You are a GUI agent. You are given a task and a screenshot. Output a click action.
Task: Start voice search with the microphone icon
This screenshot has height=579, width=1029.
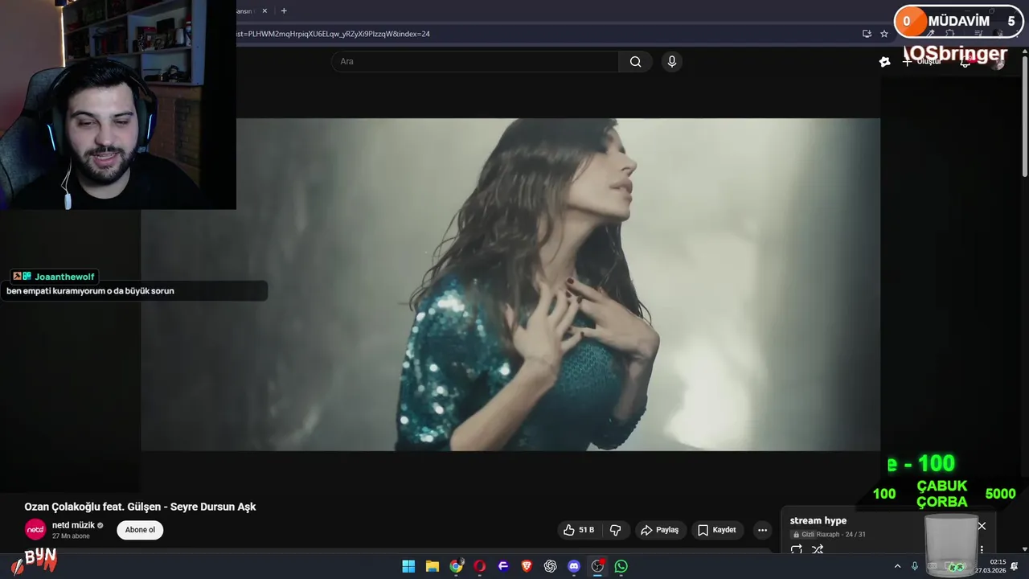click(672, 62)
